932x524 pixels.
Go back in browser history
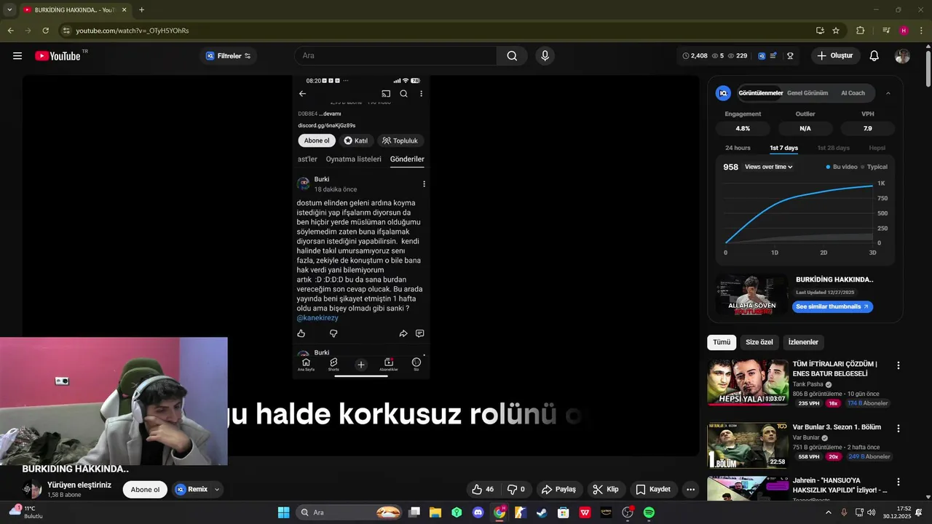(10, 31)
